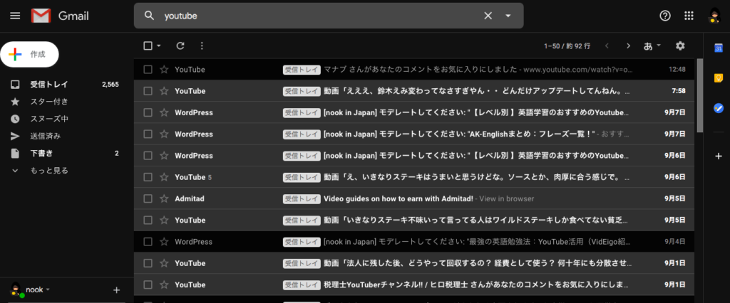Star the 税理士YouTuberチャンネル email
The width and height of the screenshot is (730, 303).
coord(164,285)
